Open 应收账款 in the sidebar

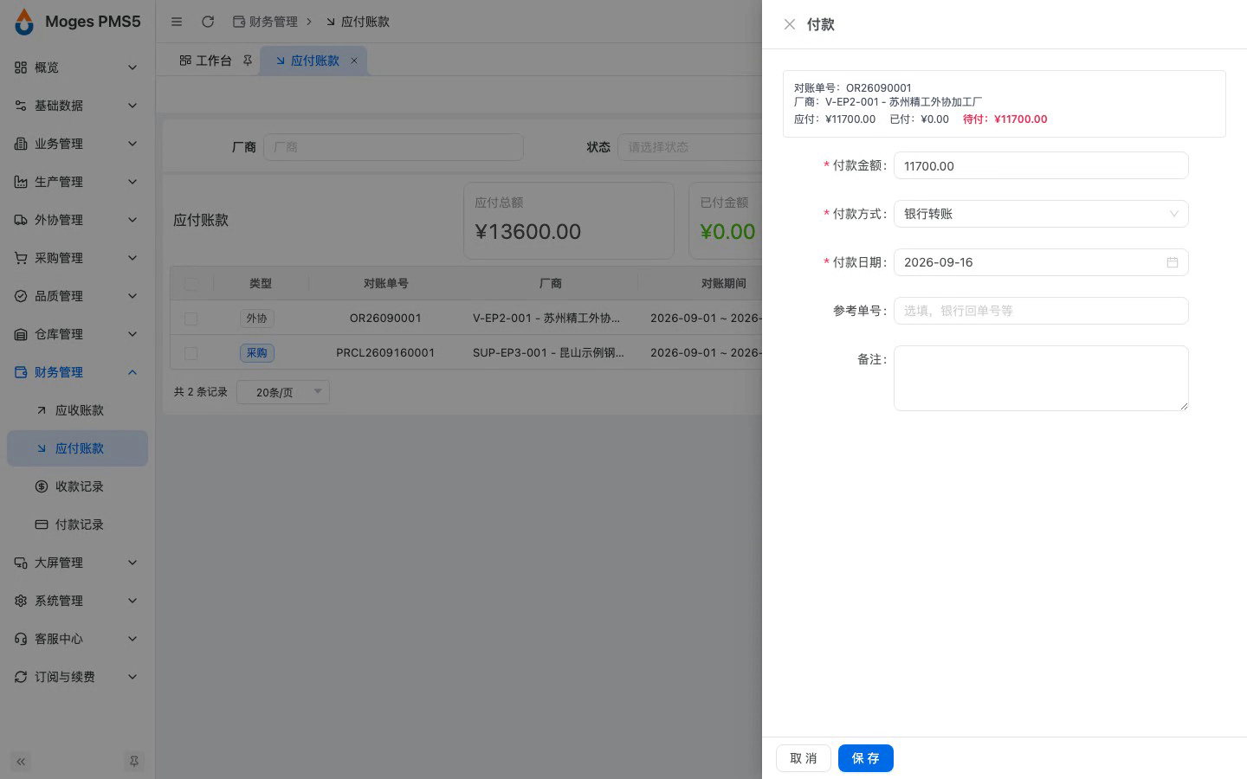(77, 410)
